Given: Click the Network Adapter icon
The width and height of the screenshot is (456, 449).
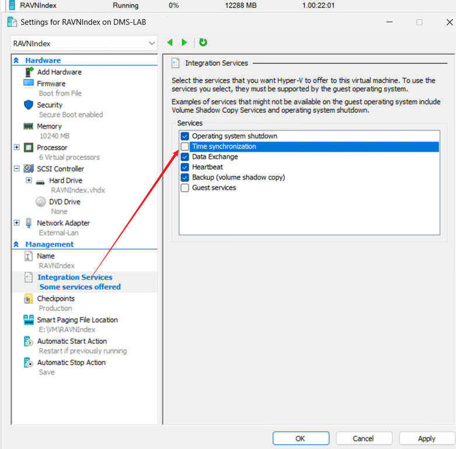Looking at the screenshot, I should click(x=29, y=223).
